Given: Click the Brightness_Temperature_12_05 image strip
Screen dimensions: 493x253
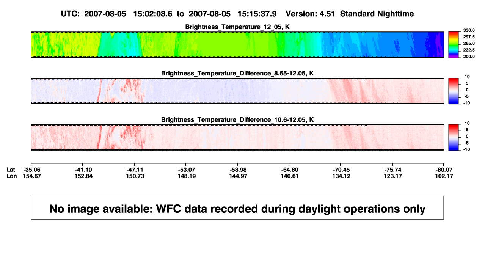Looking at the screenshot, I should [237, 45].
